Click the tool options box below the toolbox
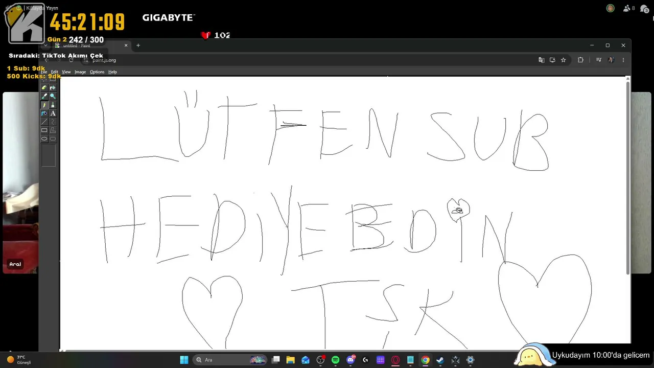This screenshot has height=368, width=654. 49,155
